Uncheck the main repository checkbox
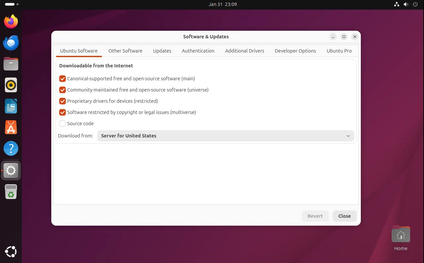Screen dimensions: 424x263 (x=63, y=79)
